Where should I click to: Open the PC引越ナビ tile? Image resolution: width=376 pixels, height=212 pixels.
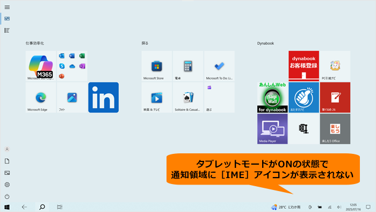pos(335,66)
